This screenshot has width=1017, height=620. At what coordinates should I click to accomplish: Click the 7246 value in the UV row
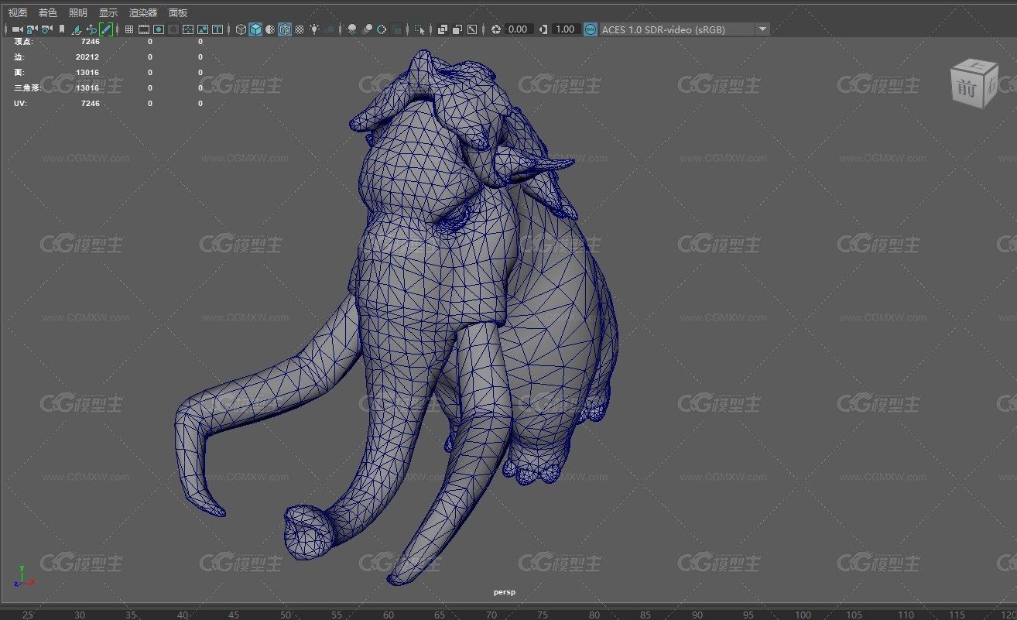point(90,104)
